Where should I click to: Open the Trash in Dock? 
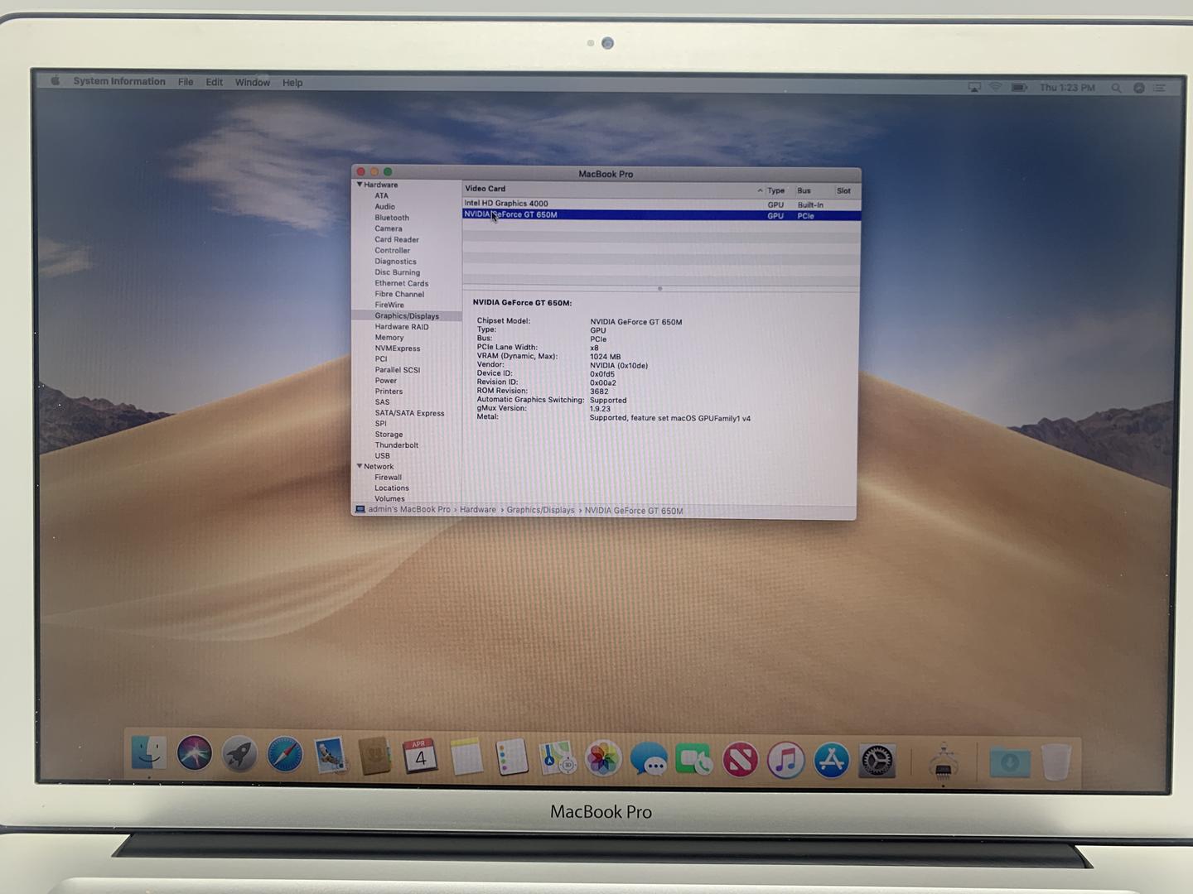click(x=1056, y=762)
